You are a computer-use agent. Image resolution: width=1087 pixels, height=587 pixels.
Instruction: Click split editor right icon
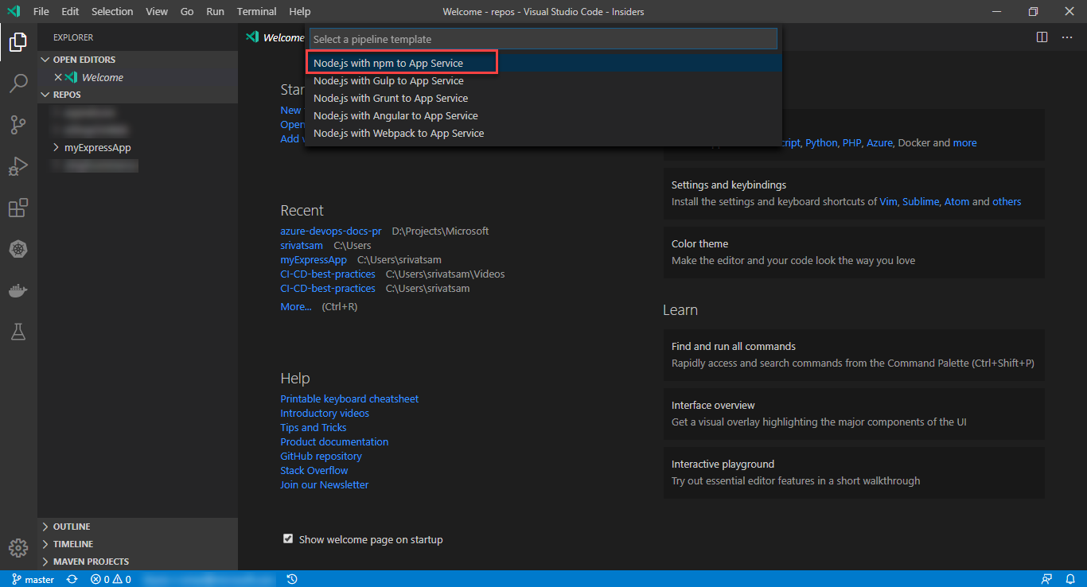pyautogui.click(x=1042, y=37)
